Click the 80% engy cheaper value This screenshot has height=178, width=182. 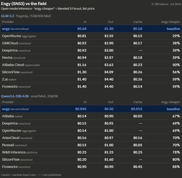point(176,160)
